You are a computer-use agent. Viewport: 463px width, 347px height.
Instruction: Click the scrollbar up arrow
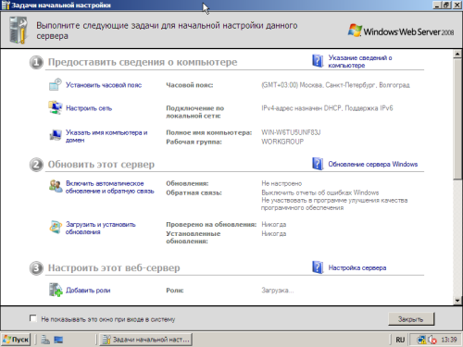(457, 54)
